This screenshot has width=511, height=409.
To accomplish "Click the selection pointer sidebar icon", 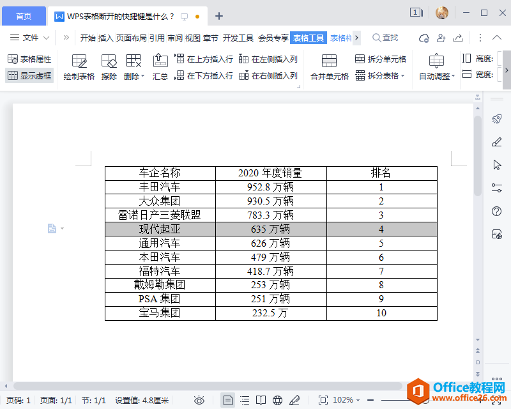I will [x=497, y=165].
